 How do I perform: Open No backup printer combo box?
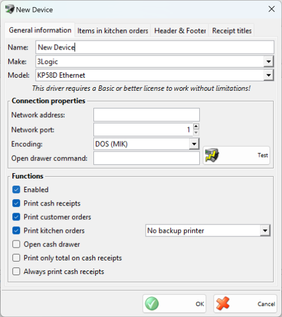(208, 230)
